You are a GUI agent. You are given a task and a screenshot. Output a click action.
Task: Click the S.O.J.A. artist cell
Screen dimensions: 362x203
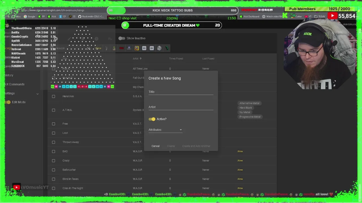137,96
